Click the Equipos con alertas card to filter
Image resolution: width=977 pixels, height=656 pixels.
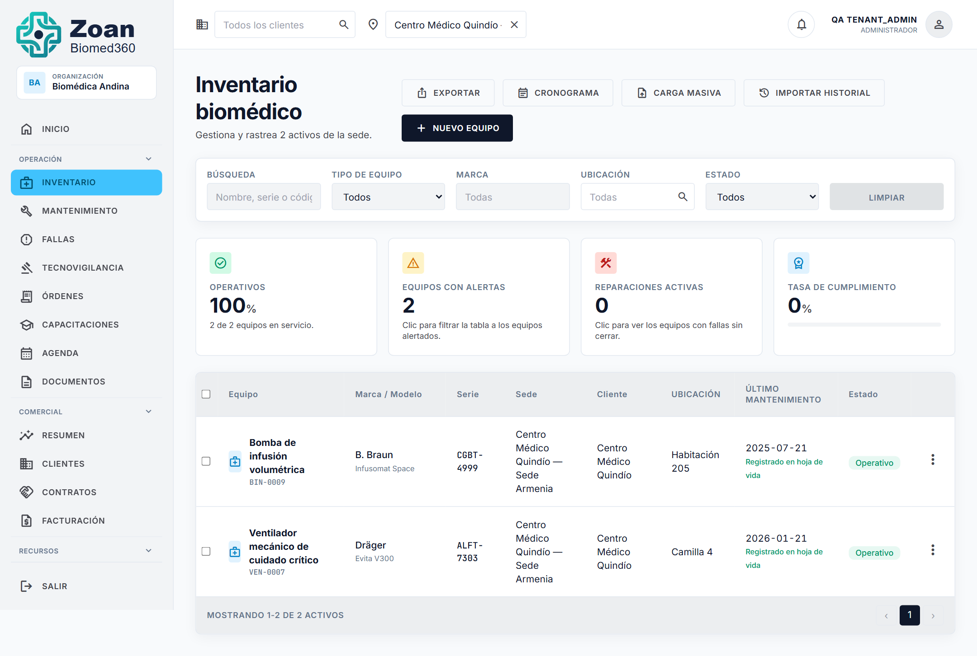click(x=479, y=297)
